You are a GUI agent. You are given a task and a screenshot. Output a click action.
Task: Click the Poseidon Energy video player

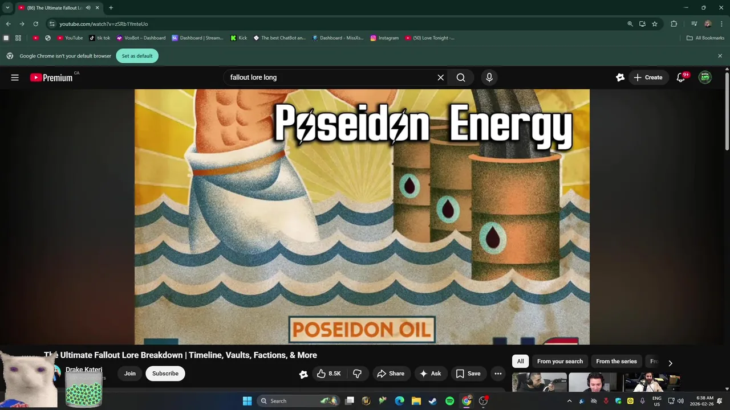click(362, 216)
